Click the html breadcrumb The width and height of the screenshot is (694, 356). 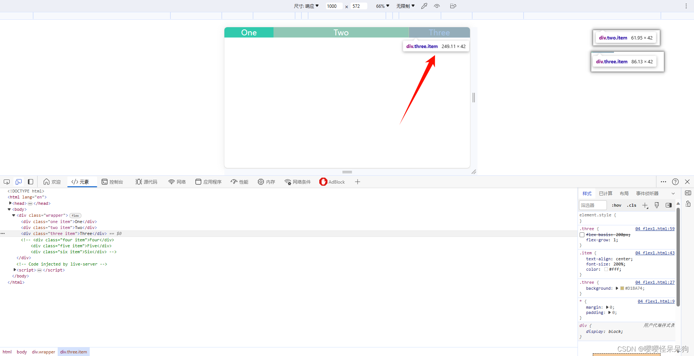click(7, 352)
